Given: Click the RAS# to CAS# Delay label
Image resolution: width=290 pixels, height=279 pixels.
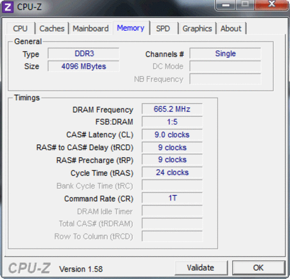Looking at the screenshot, I should [x=85, y=147].
